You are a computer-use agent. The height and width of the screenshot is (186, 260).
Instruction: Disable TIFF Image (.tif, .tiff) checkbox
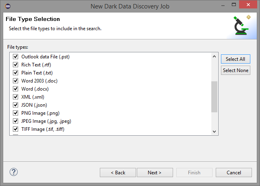[x=16, y=129]
